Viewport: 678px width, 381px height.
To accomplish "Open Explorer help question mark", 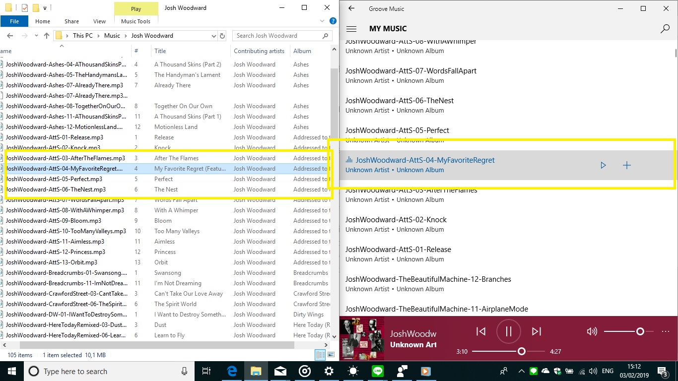I will pos(333,21).
